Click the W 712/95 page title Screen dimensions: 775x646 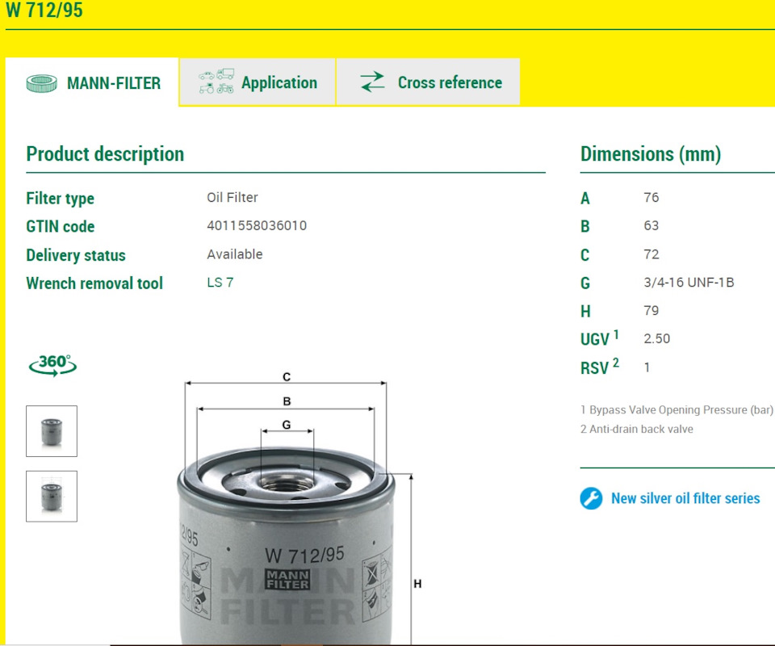coord(44,10)
